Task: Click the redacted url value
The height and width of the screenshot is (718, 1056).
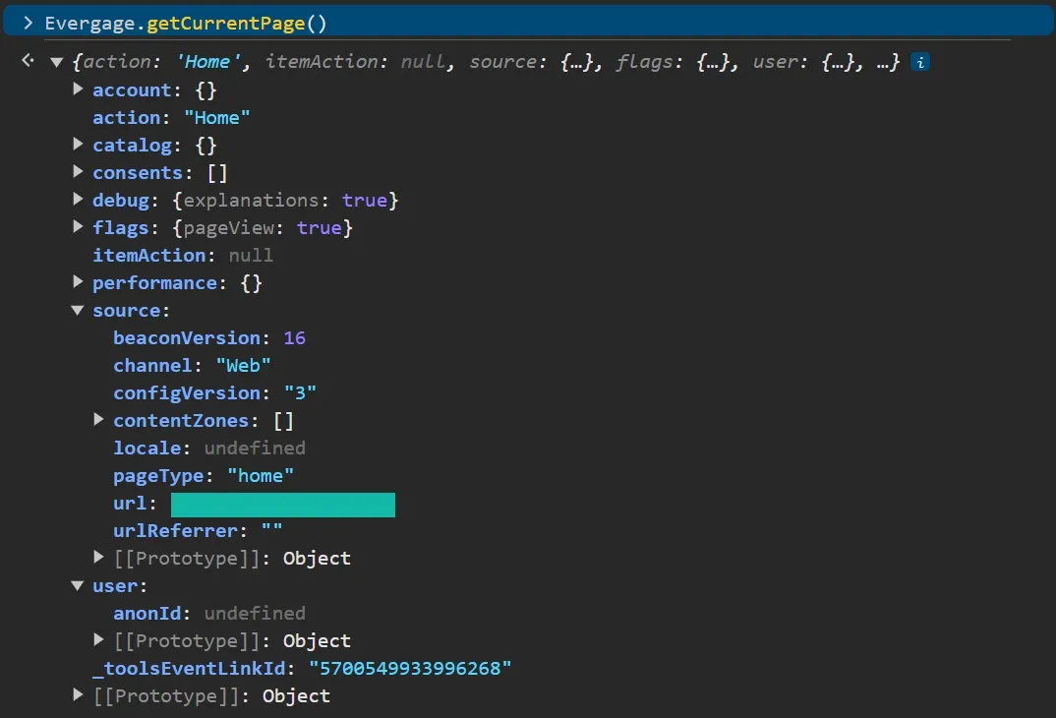Action: [283, 505]
